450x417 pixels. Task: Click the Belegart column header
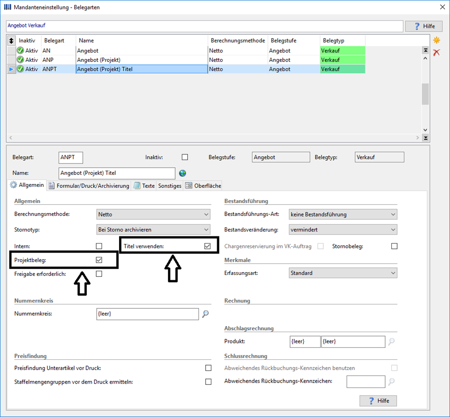(x=59, y=41)
